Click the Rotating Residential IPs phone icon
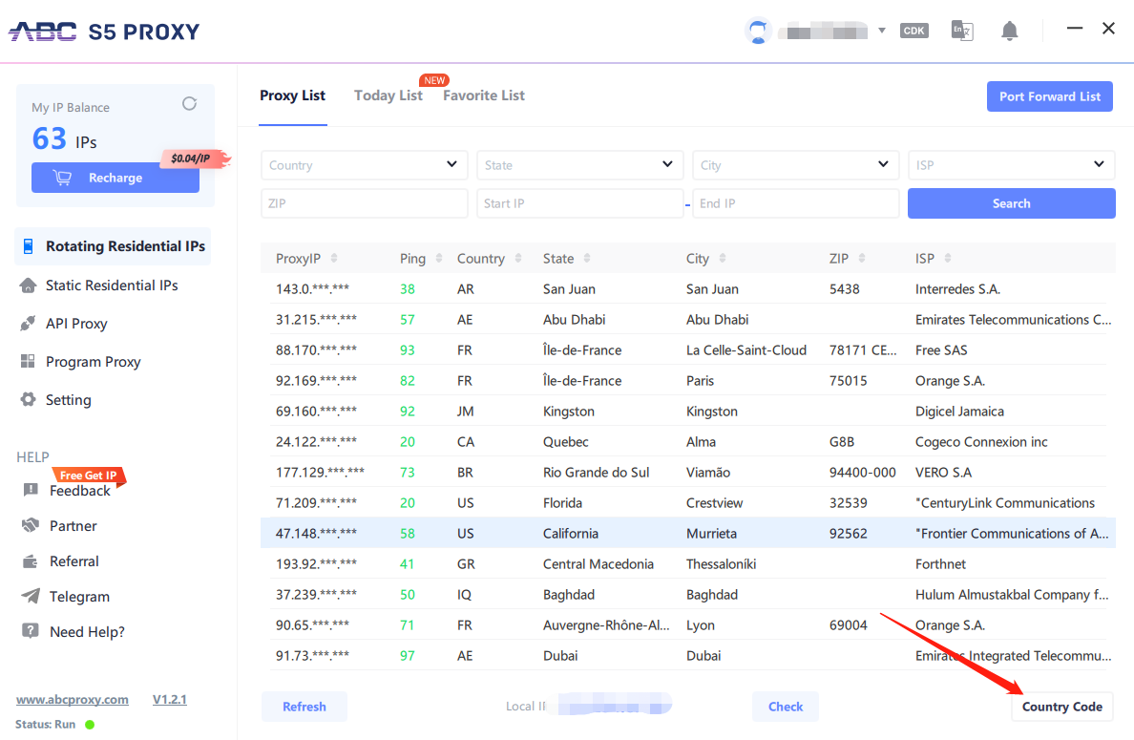 (29, 246)
